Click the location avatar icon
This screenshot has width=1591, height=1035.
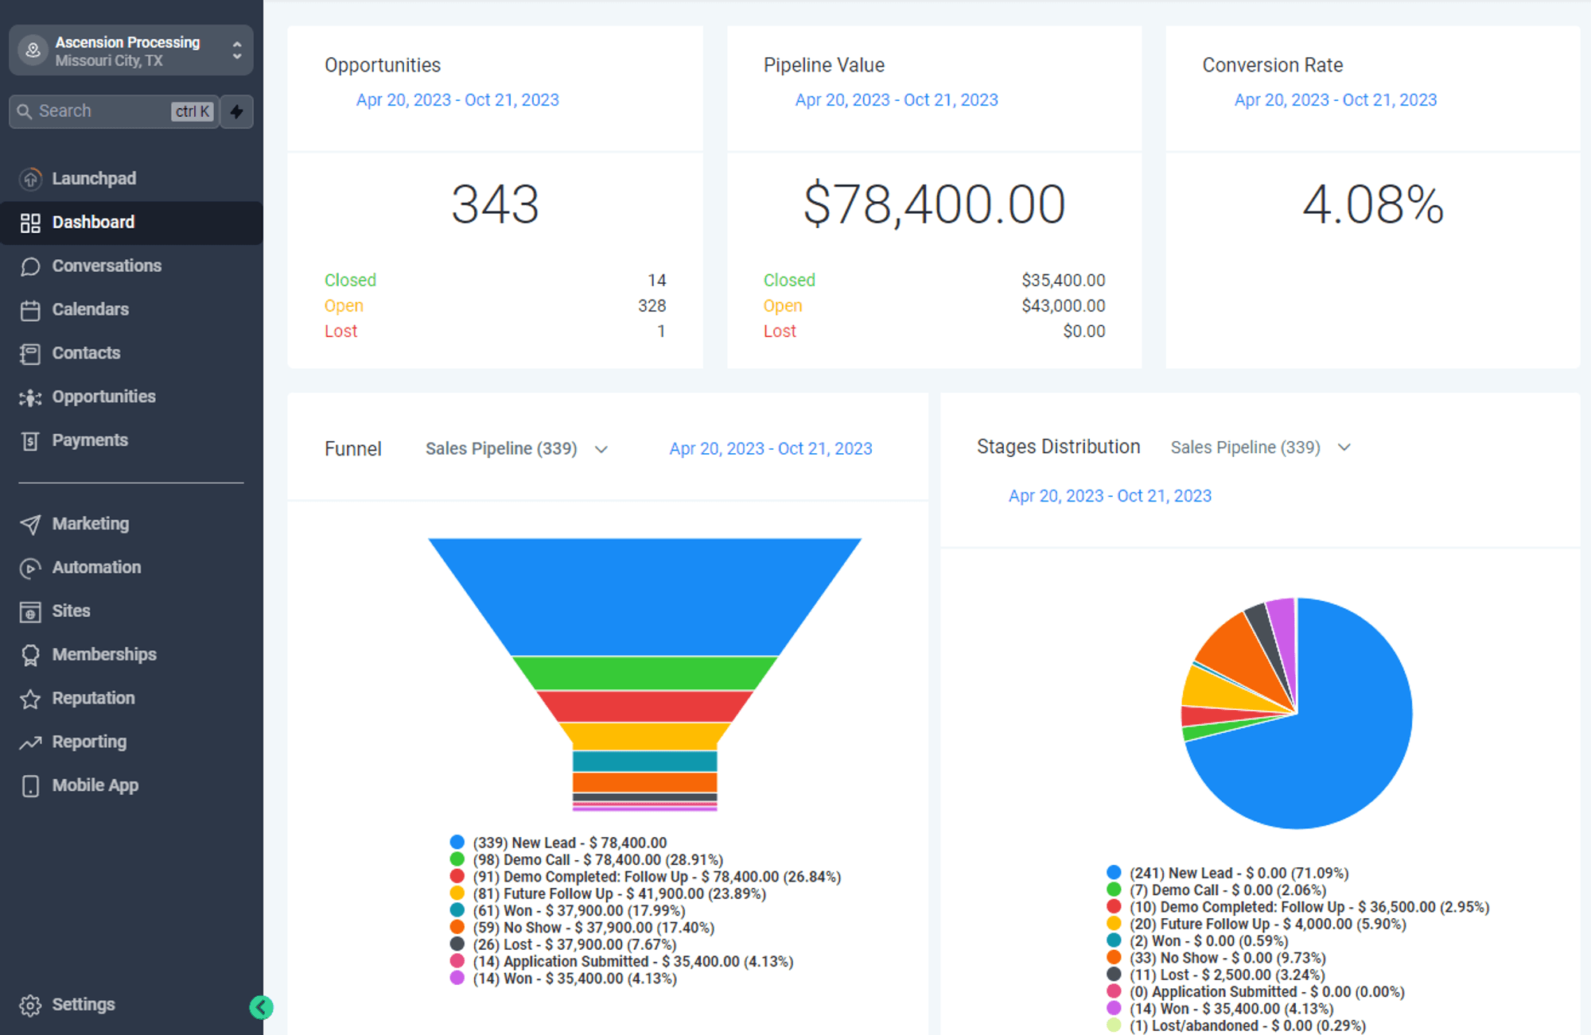pyautogui.click(x=33, y=50)
